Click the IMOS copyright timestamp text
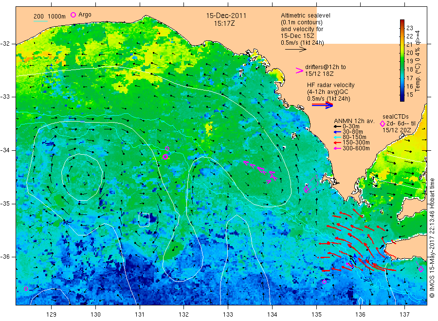438x321 pixels. (432, 238)
